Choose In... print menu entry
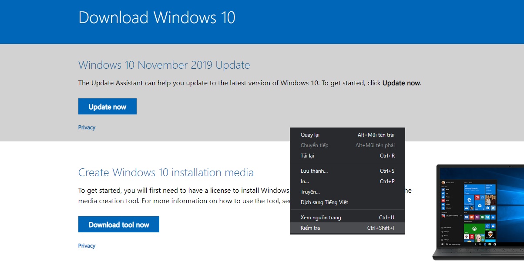This screenshot has width=524, height=275. [347, 181]
